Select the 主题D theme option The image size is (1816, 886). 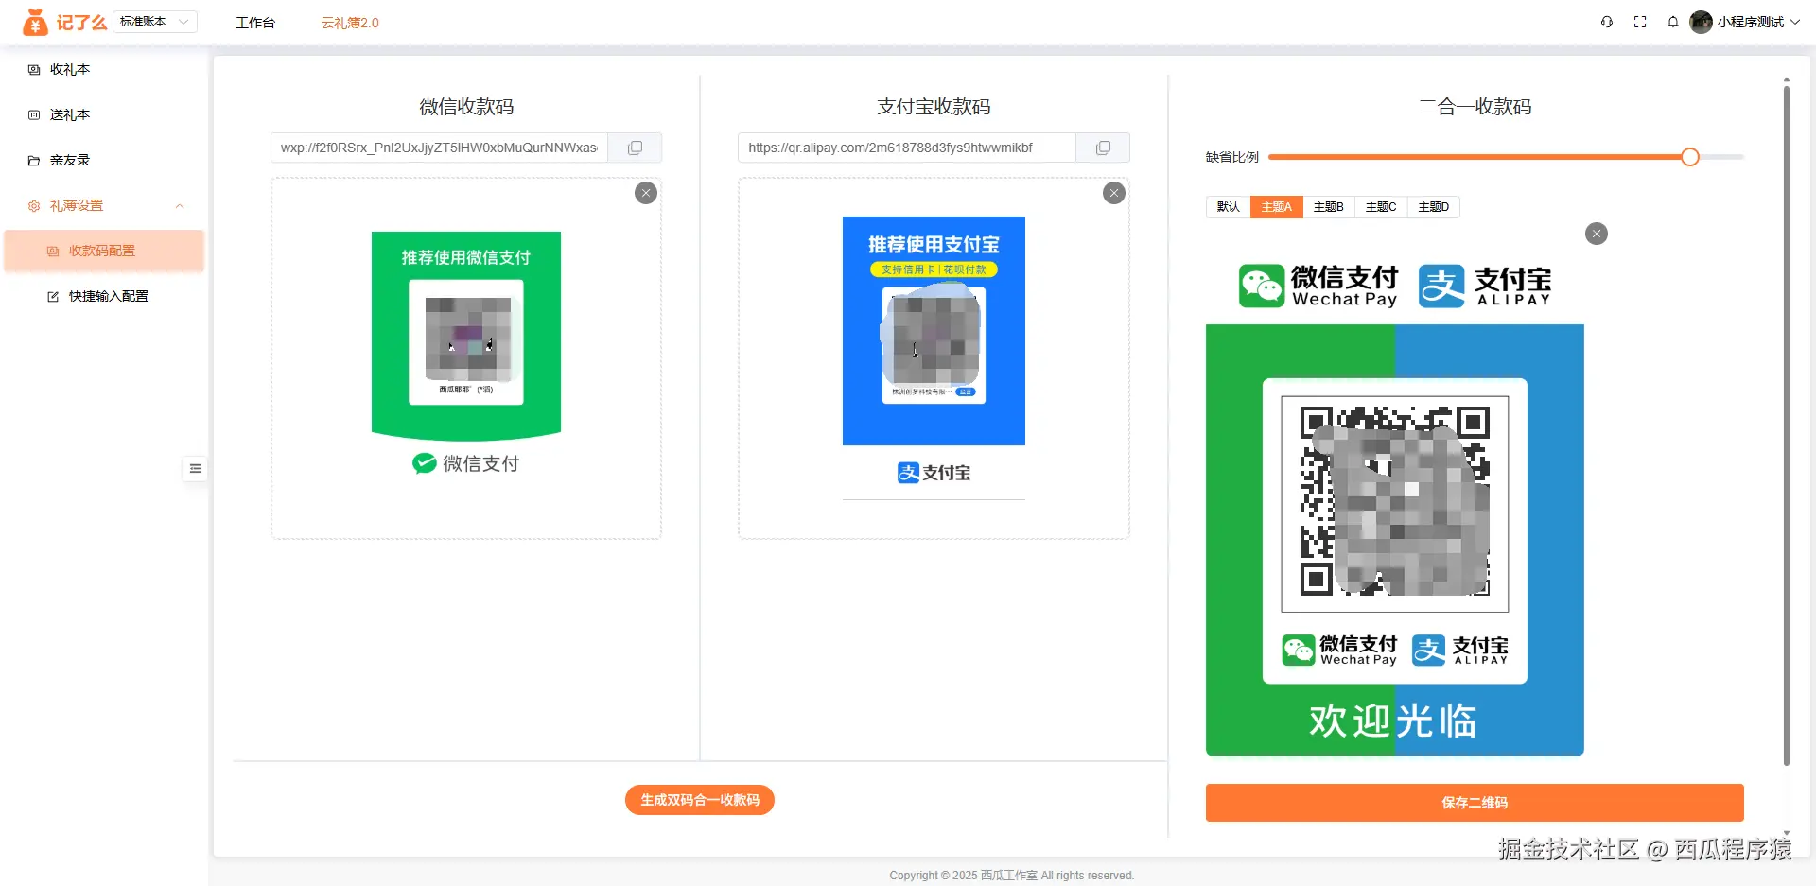click(x=1434, y=207)
